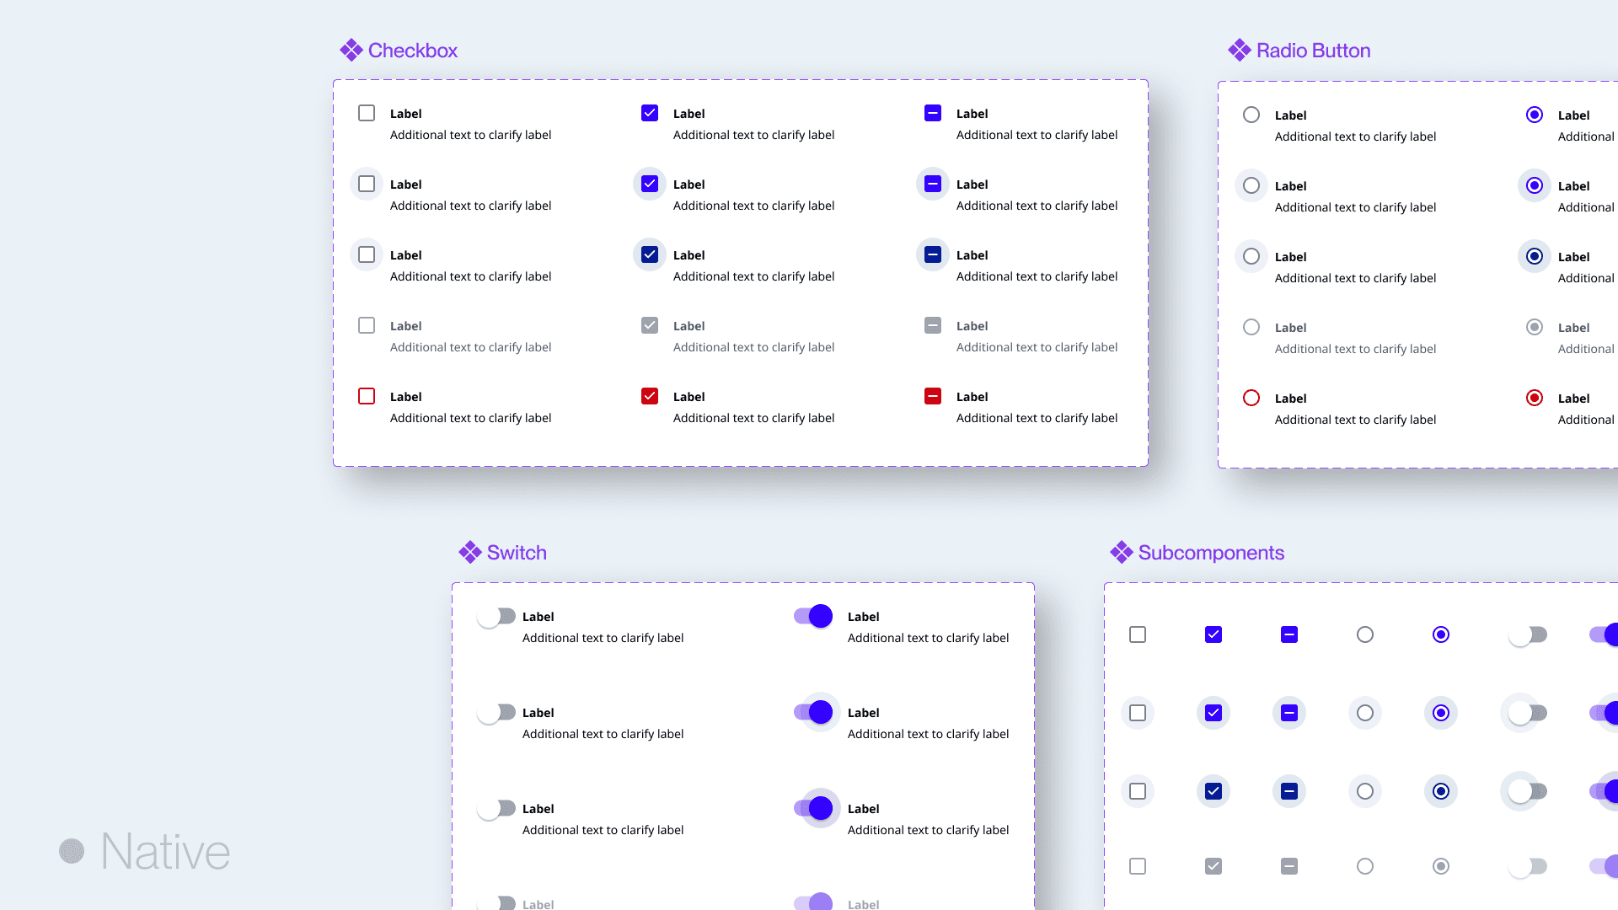Click the red selected radio button with label
Viewport: 1618px width, 910px height.
(x=1535, y=398)
